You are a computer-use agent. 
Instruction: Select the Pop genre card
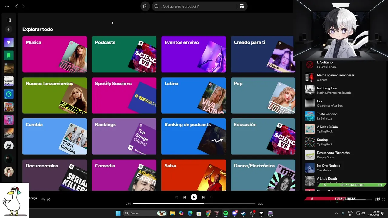[x=263, y=95]
